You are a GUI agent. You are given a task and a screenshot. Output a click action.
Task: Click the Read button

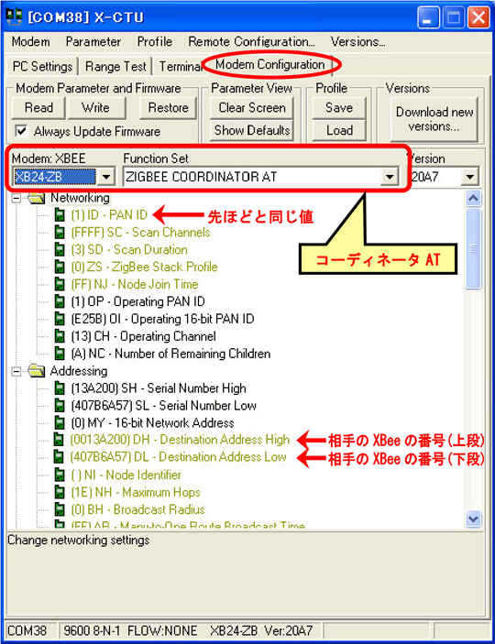pos(38,108)
